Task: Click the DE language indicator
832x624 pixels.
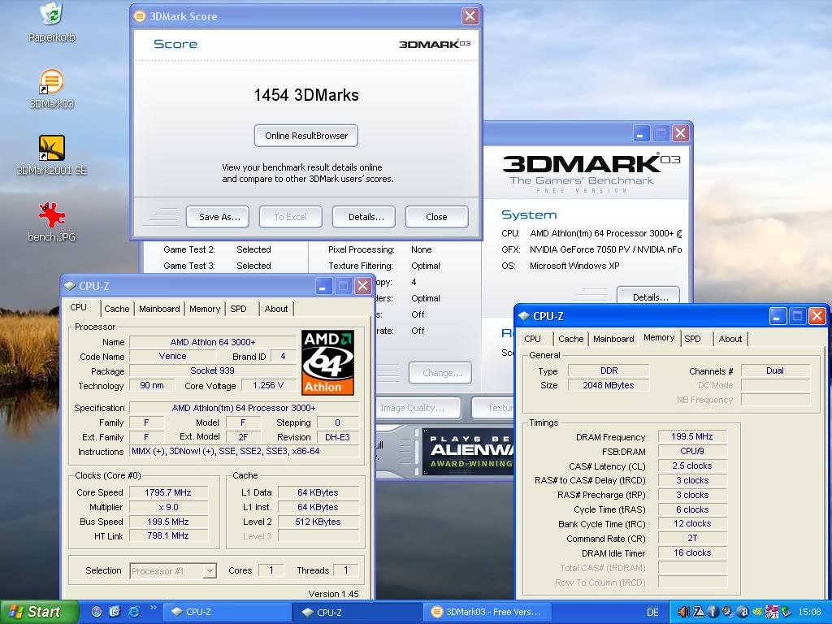Action: 652,613
